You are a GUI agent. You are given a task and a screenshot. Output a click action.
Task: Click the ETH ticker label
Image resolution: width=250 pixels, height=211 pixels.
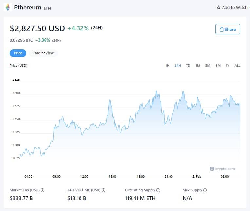(47, 8)
